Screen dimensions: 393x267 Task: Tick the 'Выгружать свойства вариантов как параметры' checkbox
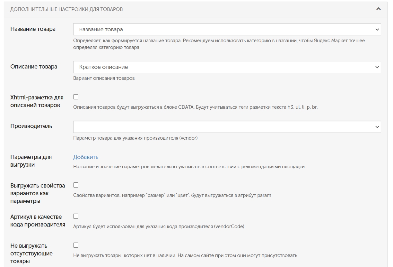(76, 185)
